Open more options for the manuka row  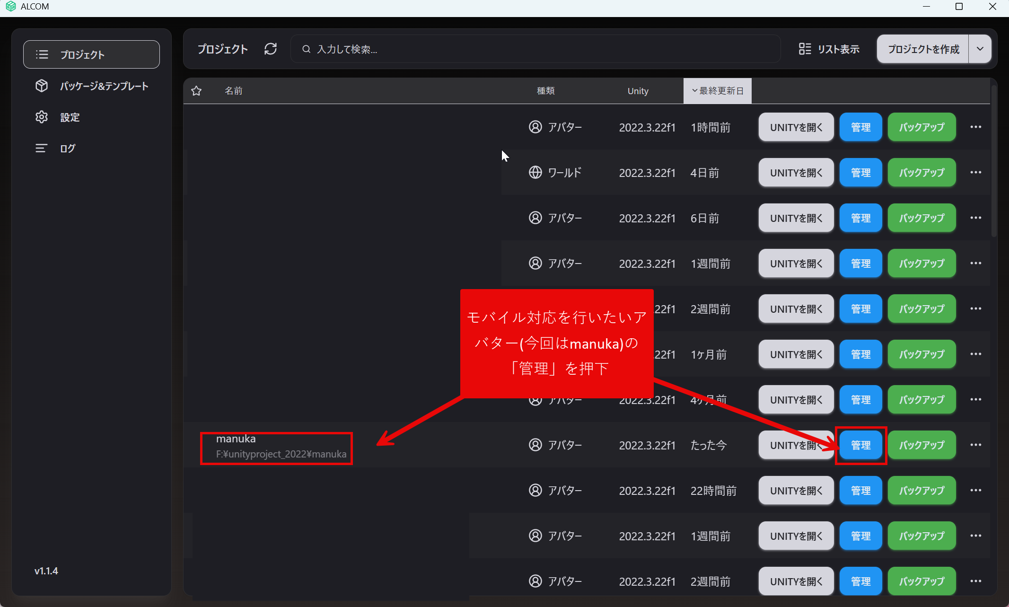975,445
